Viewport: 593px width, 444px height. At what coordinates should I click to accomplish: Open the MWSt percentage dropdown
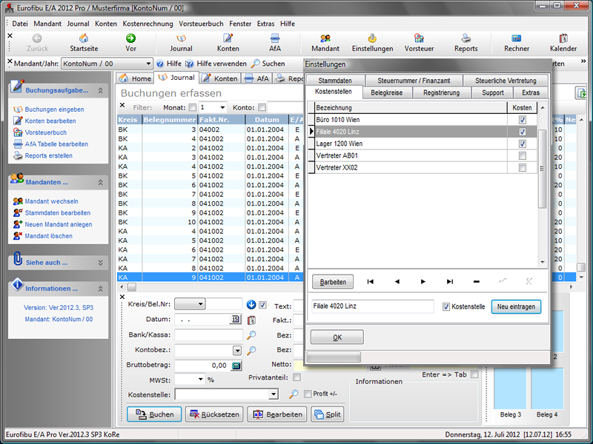tap(200, 379)
